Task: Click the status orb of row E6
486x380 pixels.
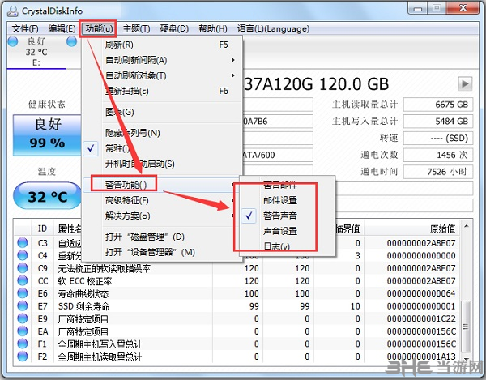Action: 23,293
